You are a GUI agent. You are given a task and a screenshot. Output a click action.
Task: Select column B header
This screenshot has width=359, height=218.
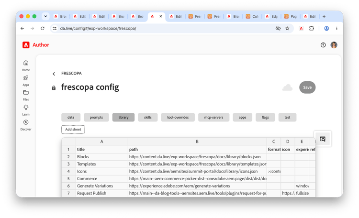197,142
